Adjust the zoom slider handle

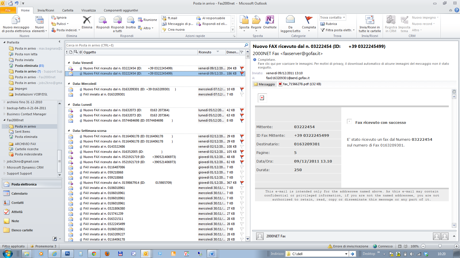[440, 246]
